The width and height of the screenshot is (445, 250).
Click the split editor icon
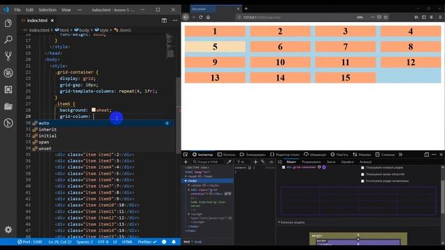(x=164, y=20)
